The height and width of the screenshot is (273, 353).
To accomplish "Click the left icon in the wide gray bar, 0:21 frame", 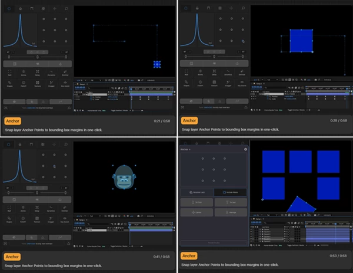I will click(x=15, y=64).
